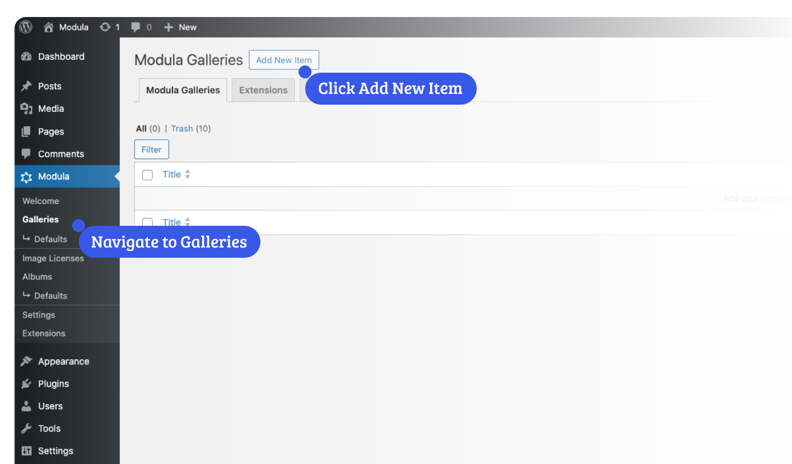The height and width of the screenshot is (464, 792).
Task: Click the updates refresh icon
Action: click(x=105, y=27)
